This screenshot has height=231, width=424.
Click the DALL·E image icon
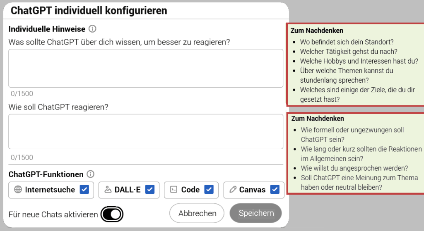tap(108, 189)
